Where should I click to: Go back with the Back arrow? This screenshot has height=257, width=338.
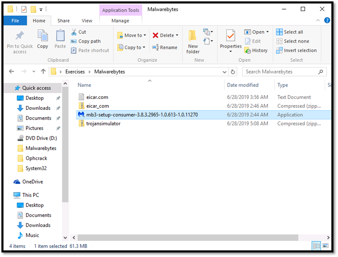click(12, 71)
